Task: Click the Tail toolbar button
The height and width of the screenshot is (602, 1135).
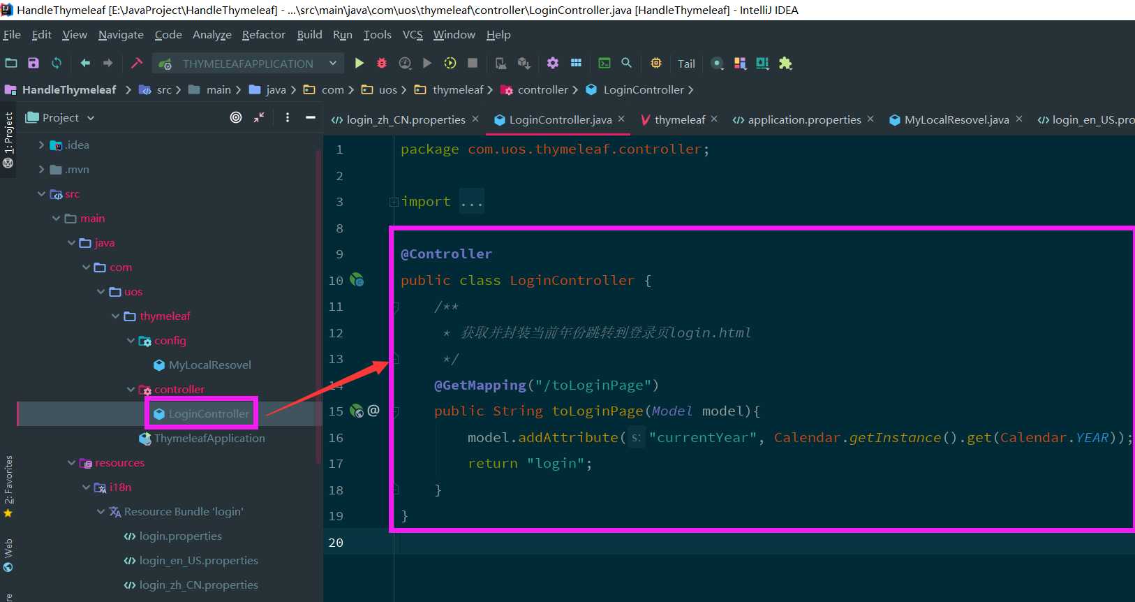Action: click(x=686, y=64)
